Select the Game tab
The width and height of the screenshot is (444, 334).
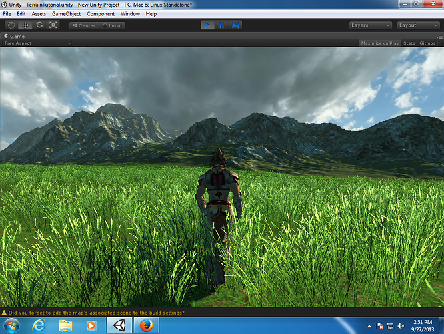(15, 36)
